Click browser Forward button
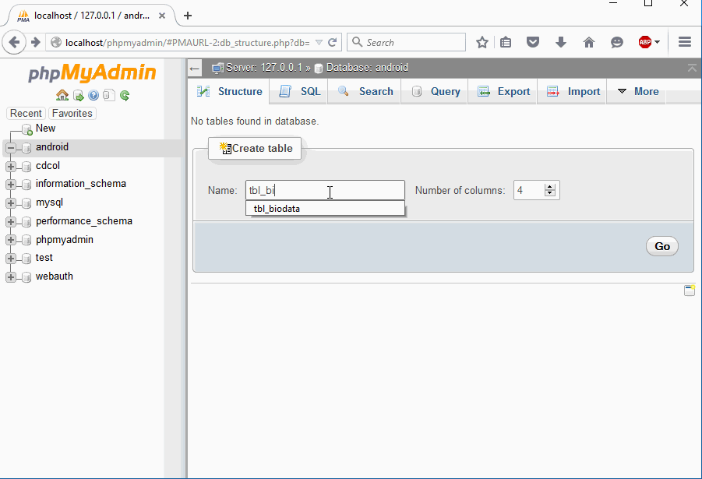The width and height of the screenshot is (702, 479). [x=35, y=43]
